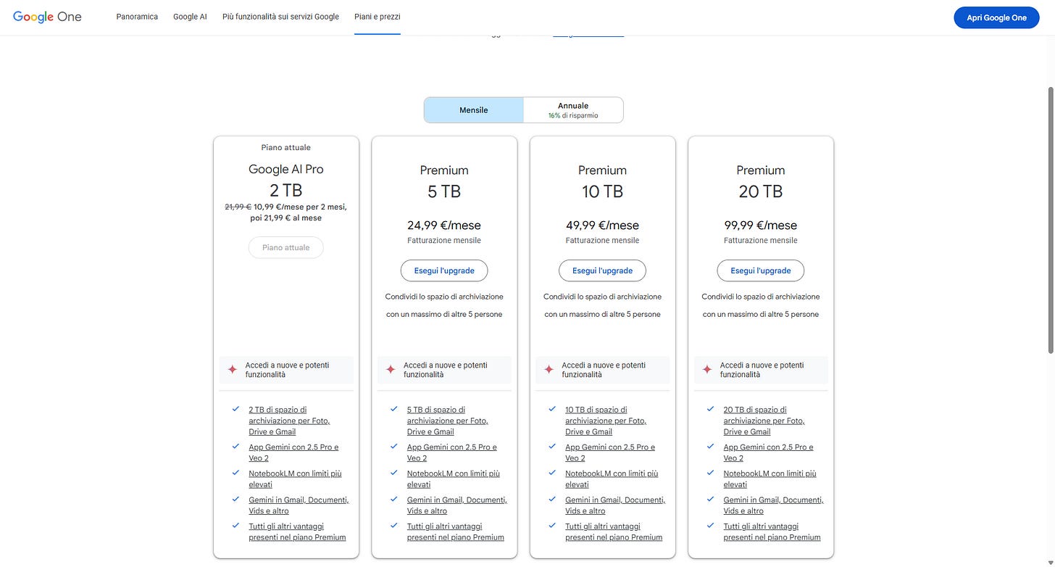Click the Google One logo

(x=47, y=17)
